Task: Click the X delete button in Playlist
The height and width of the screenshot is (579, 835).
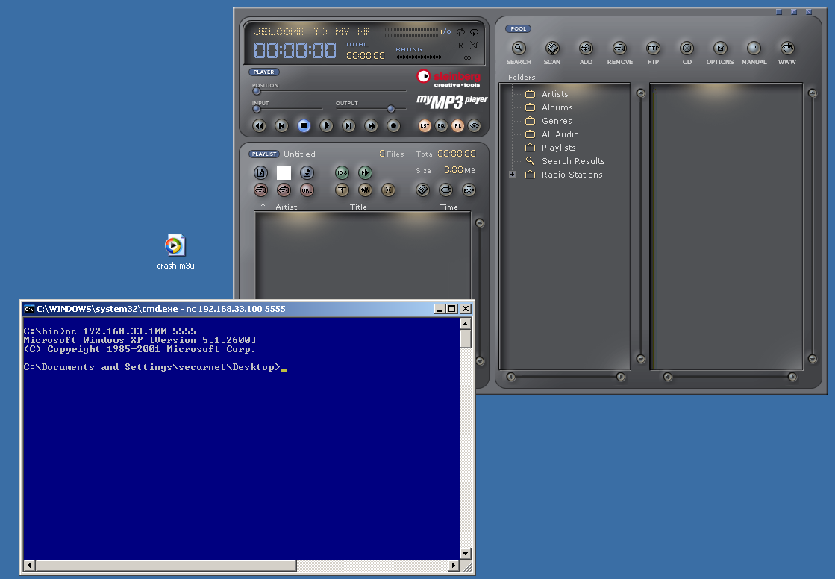Action: coord(388,190)
